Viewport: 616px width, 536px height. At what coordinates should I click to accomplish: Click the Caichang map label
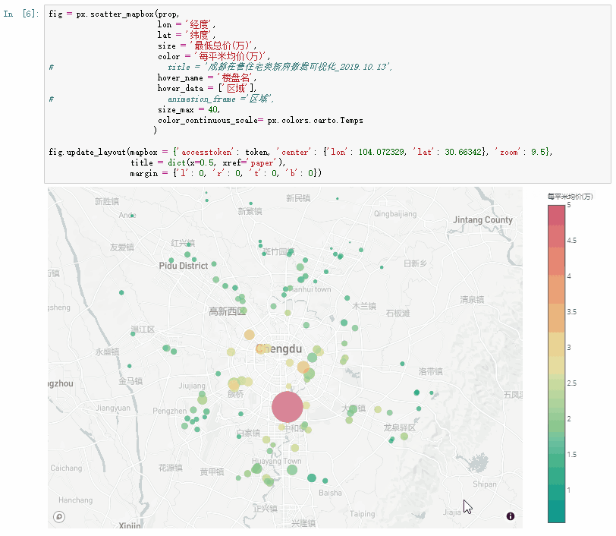tap(67, 468)
